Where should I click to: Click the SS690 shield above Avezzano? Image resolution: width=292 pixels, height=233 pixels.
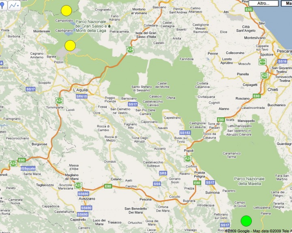(83, 194)
